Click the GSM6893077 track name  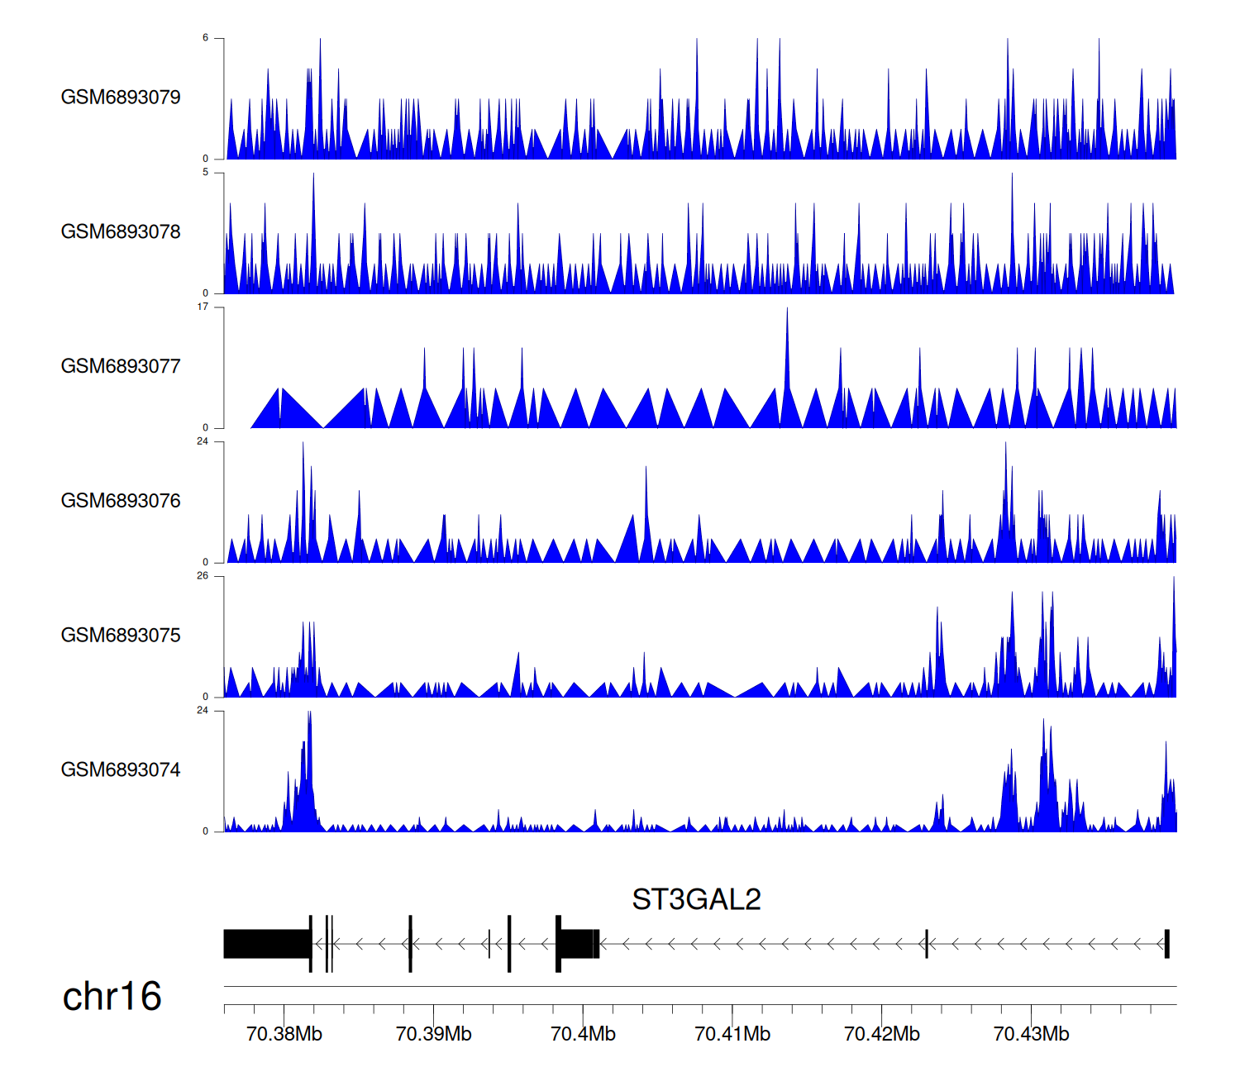tap(121, 367)
